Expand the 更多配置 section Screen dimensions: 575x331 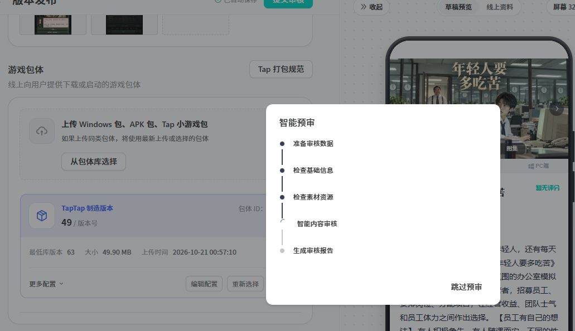click(46, 284)
